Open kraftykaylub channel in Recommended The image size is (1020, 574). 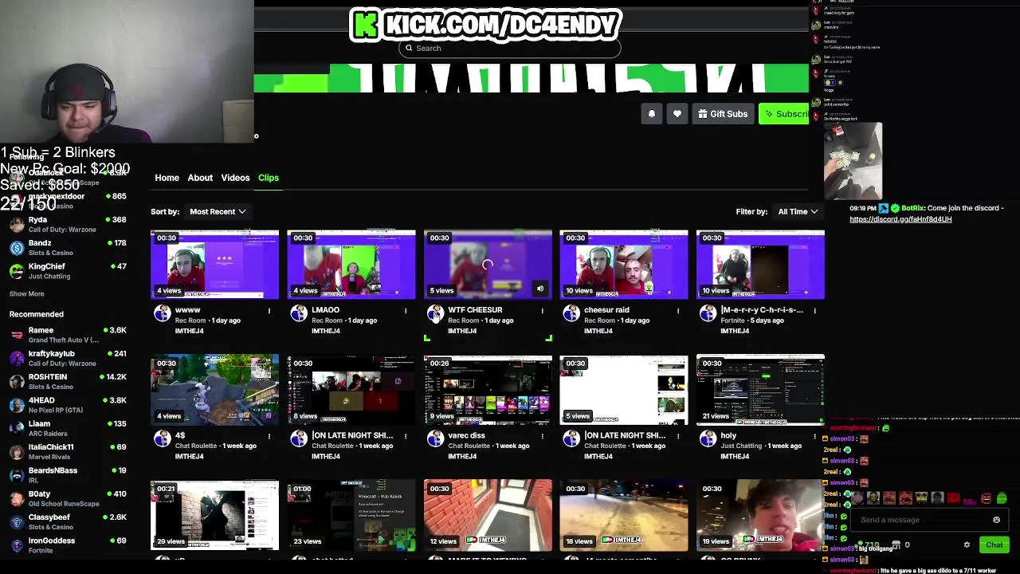tap(68, 358)
